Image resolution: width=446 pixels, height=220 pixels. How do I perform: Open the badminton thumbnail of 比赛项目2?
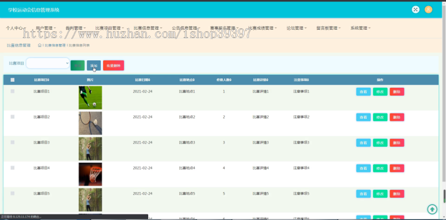(x=90, y=123)
